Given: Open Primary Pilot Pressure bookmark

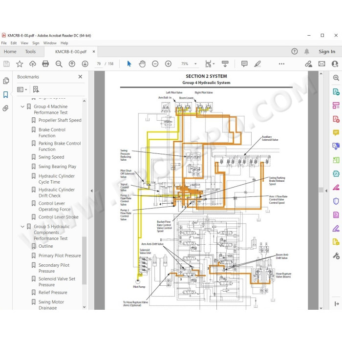Looking at the screenshot, I should (x=60, y=256).
